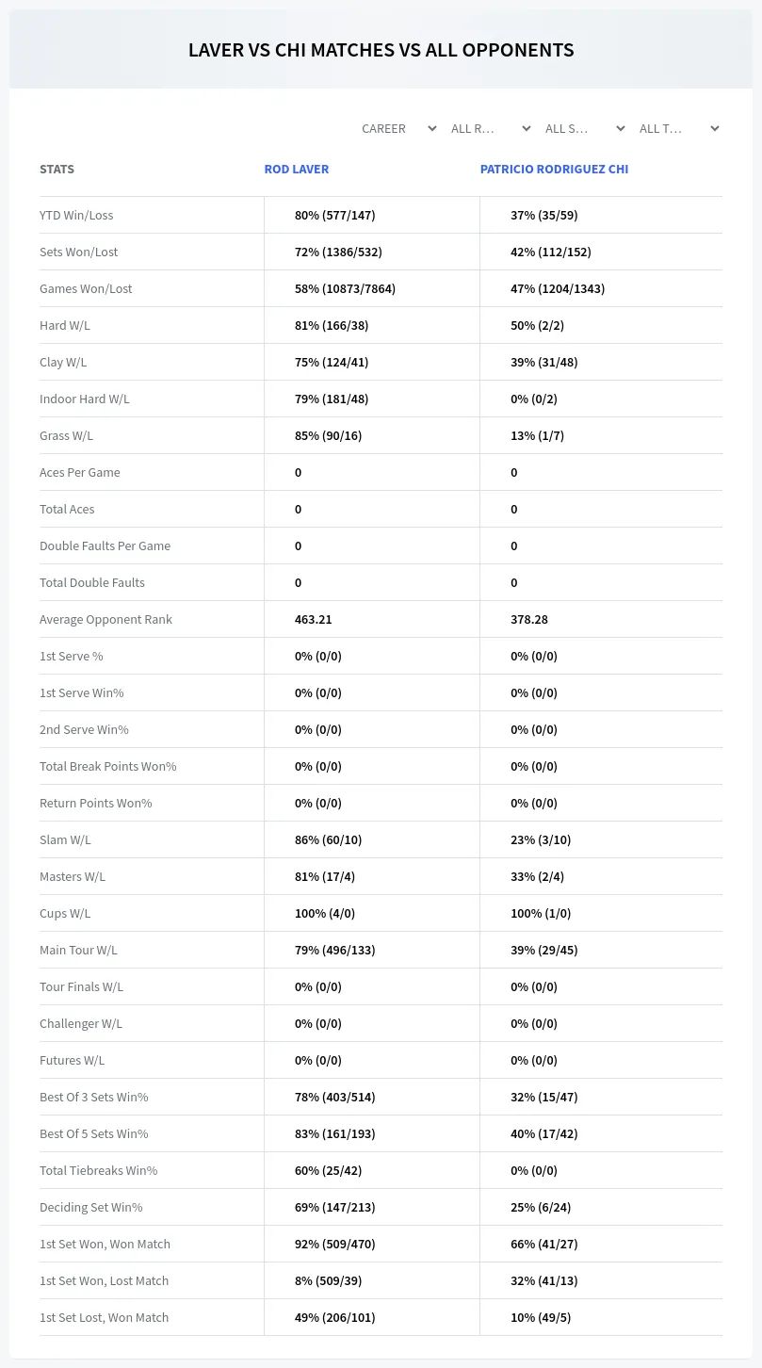Click the chevron arrow beside ALL R...
Image resolution: width=762 pixels, height=1368 pixels.
(526, 128)
